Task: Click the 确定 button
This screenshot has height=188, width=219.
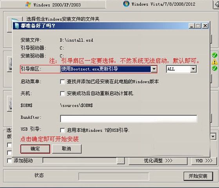Action: point(35,149)
